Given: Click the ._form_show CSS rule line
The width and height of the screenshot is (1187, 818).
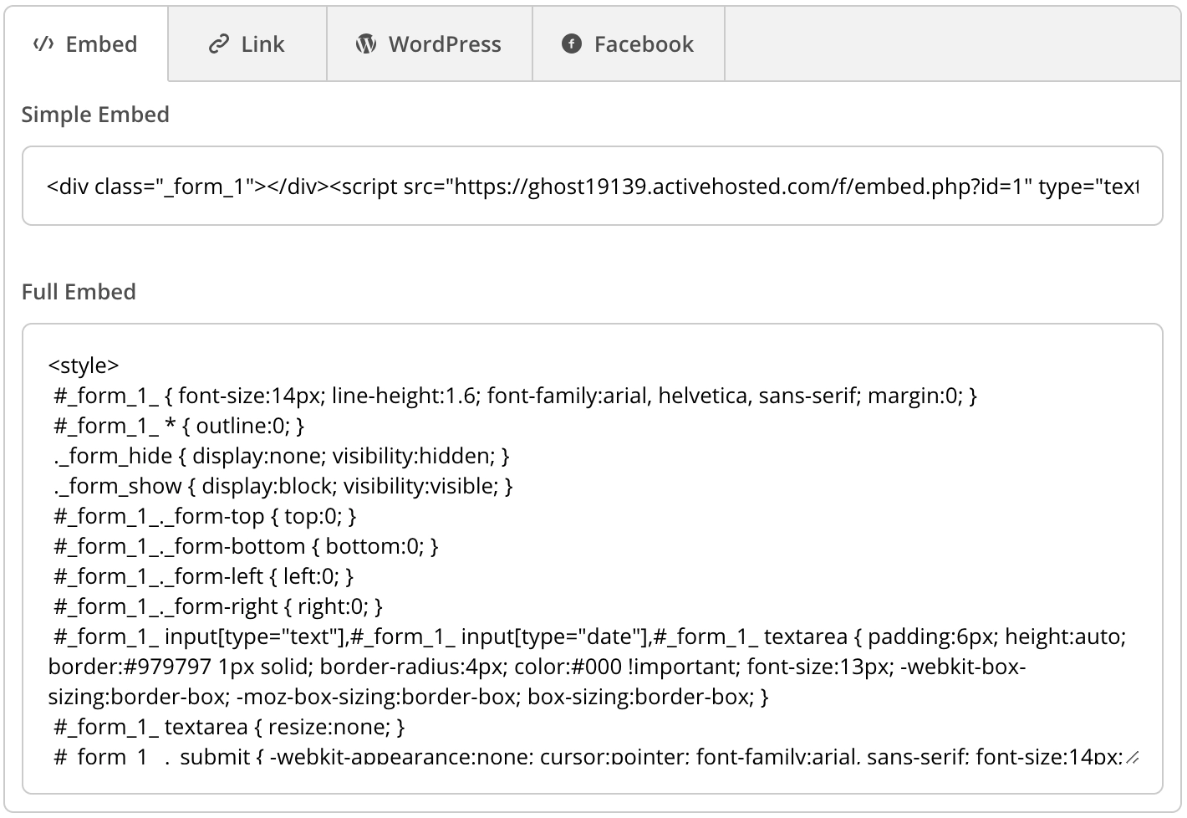Looking at the screenshot, I should point(283,486).
